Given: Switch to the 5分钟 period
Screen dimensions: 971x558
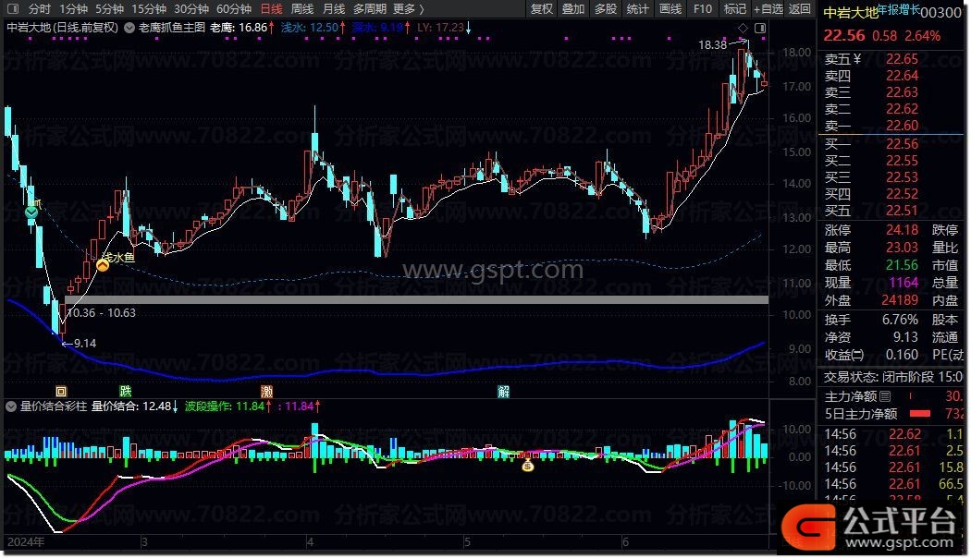Looking at the screenshot, I should click(110, 9).
